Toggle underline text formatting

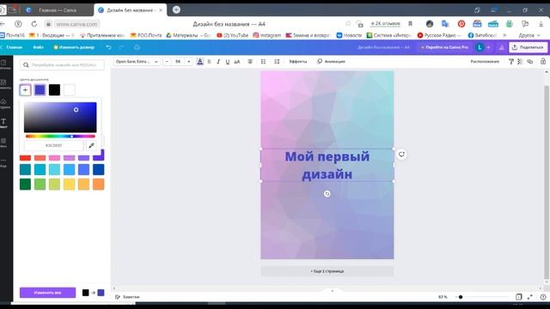coord(227,62)
